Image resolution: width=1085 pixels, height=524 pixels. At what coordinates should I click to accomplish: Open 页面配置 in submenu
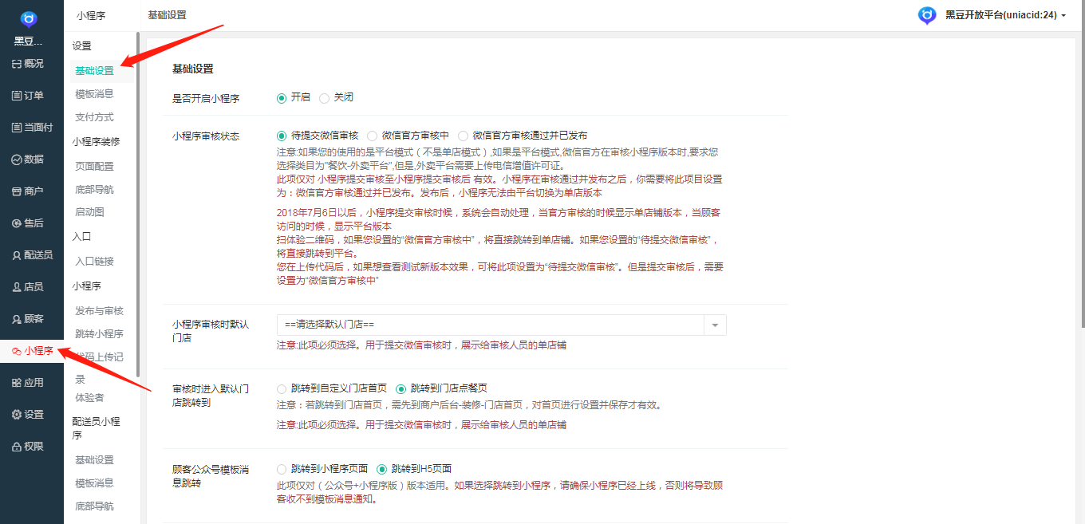94,167
